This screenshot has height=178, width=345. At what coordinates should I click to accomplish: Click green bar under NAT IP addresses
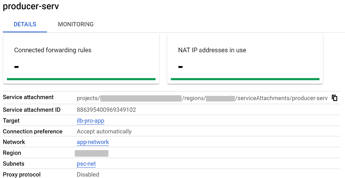click(245, 79)
